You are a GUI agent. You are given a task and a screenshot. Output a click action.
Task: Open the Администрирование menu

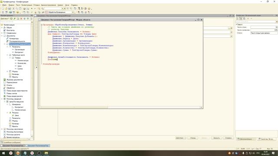[48, 5]
